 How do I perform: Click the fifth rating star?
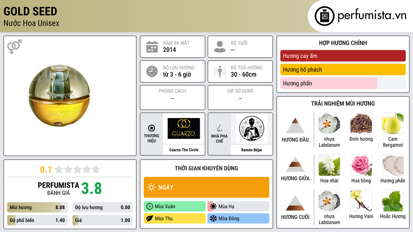point(96,169)
